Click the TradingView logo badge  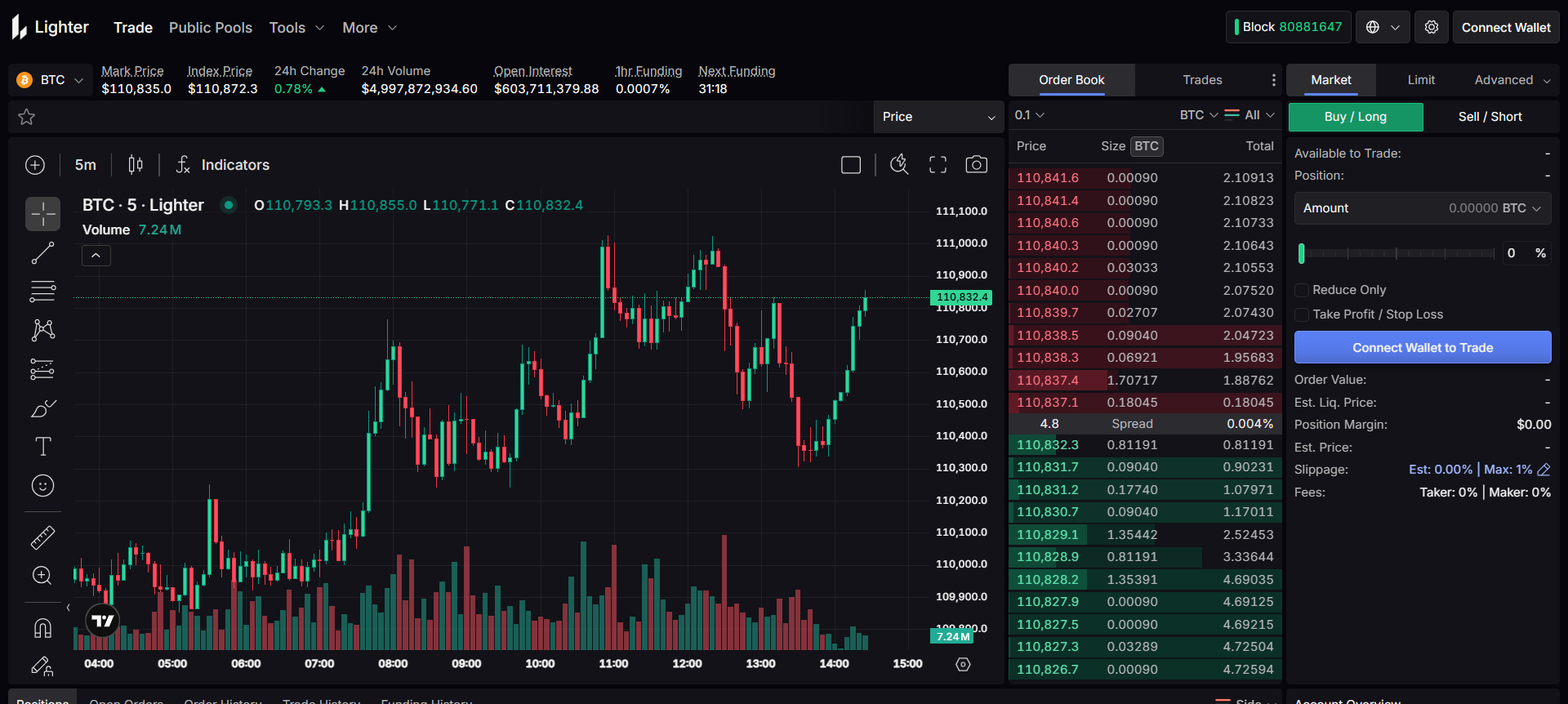[103, 622]
